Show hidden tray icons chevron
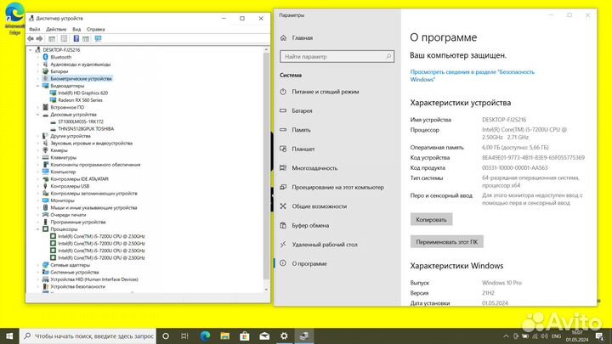This screenshot has height=344, width=612. tap(506, 336)
